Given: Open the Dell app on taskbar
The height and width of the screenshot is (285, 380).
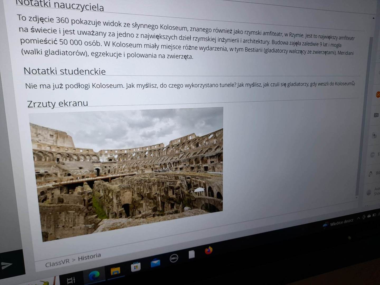Looking at the screenshot, I should 174,258.
